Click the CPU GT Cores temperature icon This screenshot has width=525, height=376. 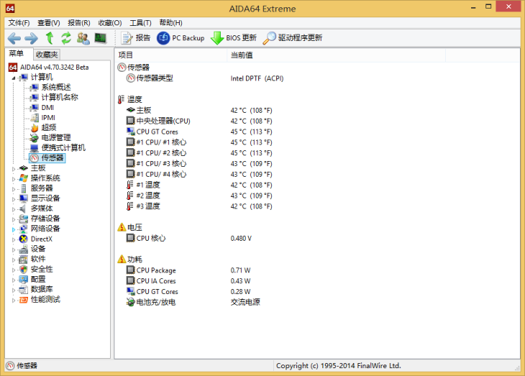[131, 132]
